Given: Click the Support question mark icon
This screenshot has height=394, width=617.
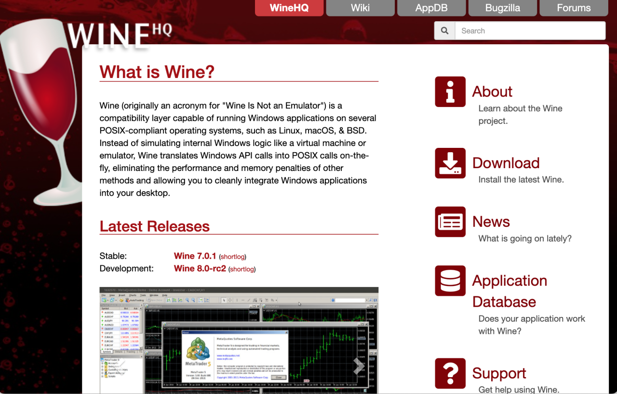Looking at the screenshot, I should click(x=450, y=373).
